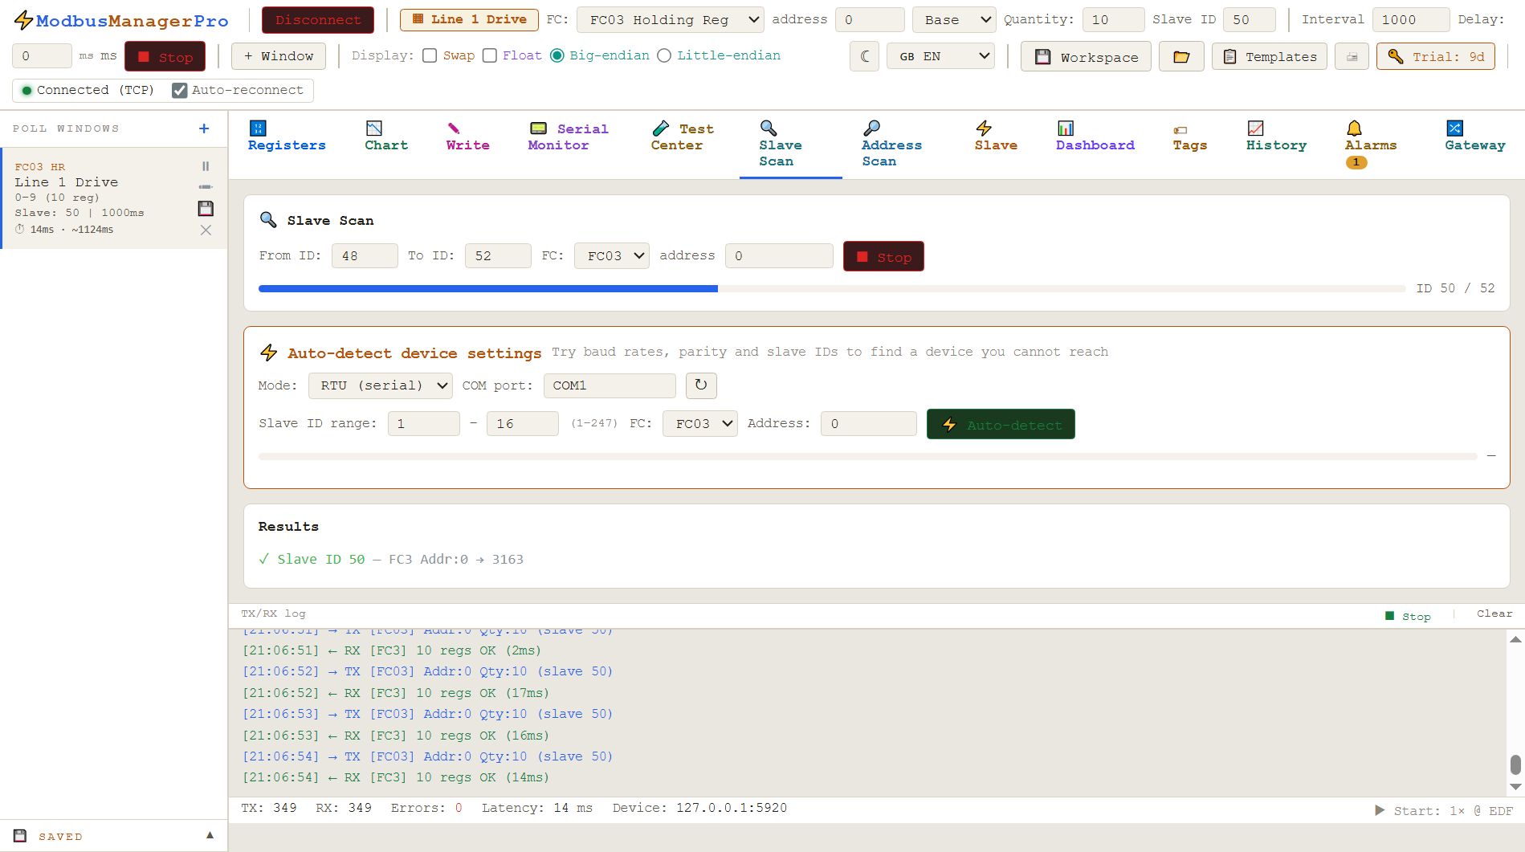Screen dimensions: 1525x852
Task: Toggle the Float display checkbox
Action: (x=490, y=55)
